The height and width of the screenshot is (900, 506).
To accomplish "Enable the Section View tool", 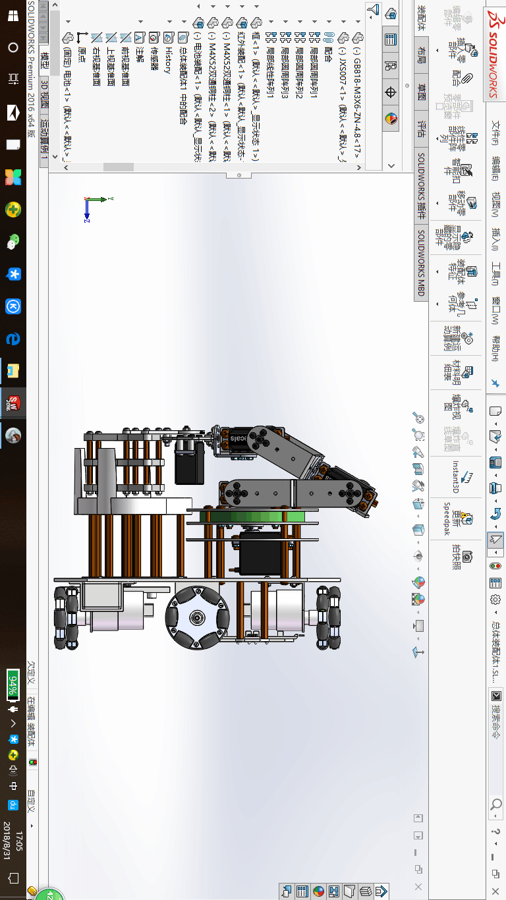I will 418,468.
